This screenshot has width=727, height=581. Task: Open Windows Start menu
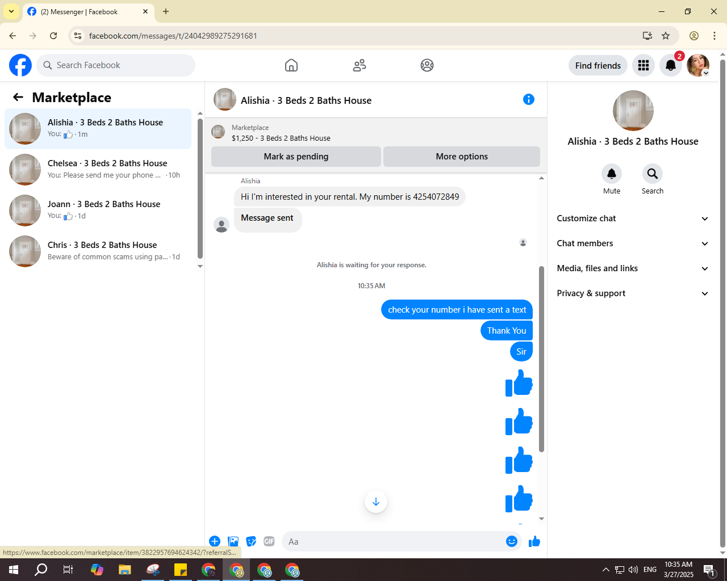pos(14,570)
